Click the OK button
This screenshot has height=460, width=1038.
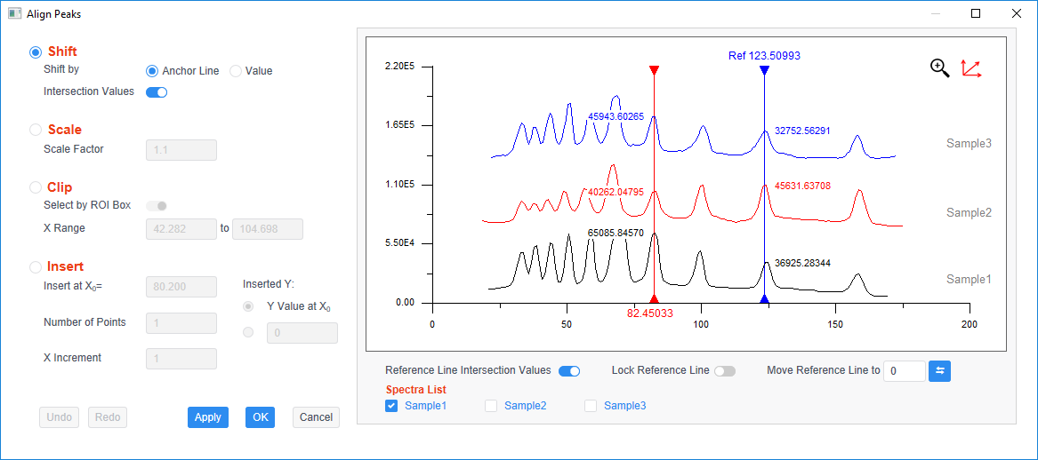260,417
